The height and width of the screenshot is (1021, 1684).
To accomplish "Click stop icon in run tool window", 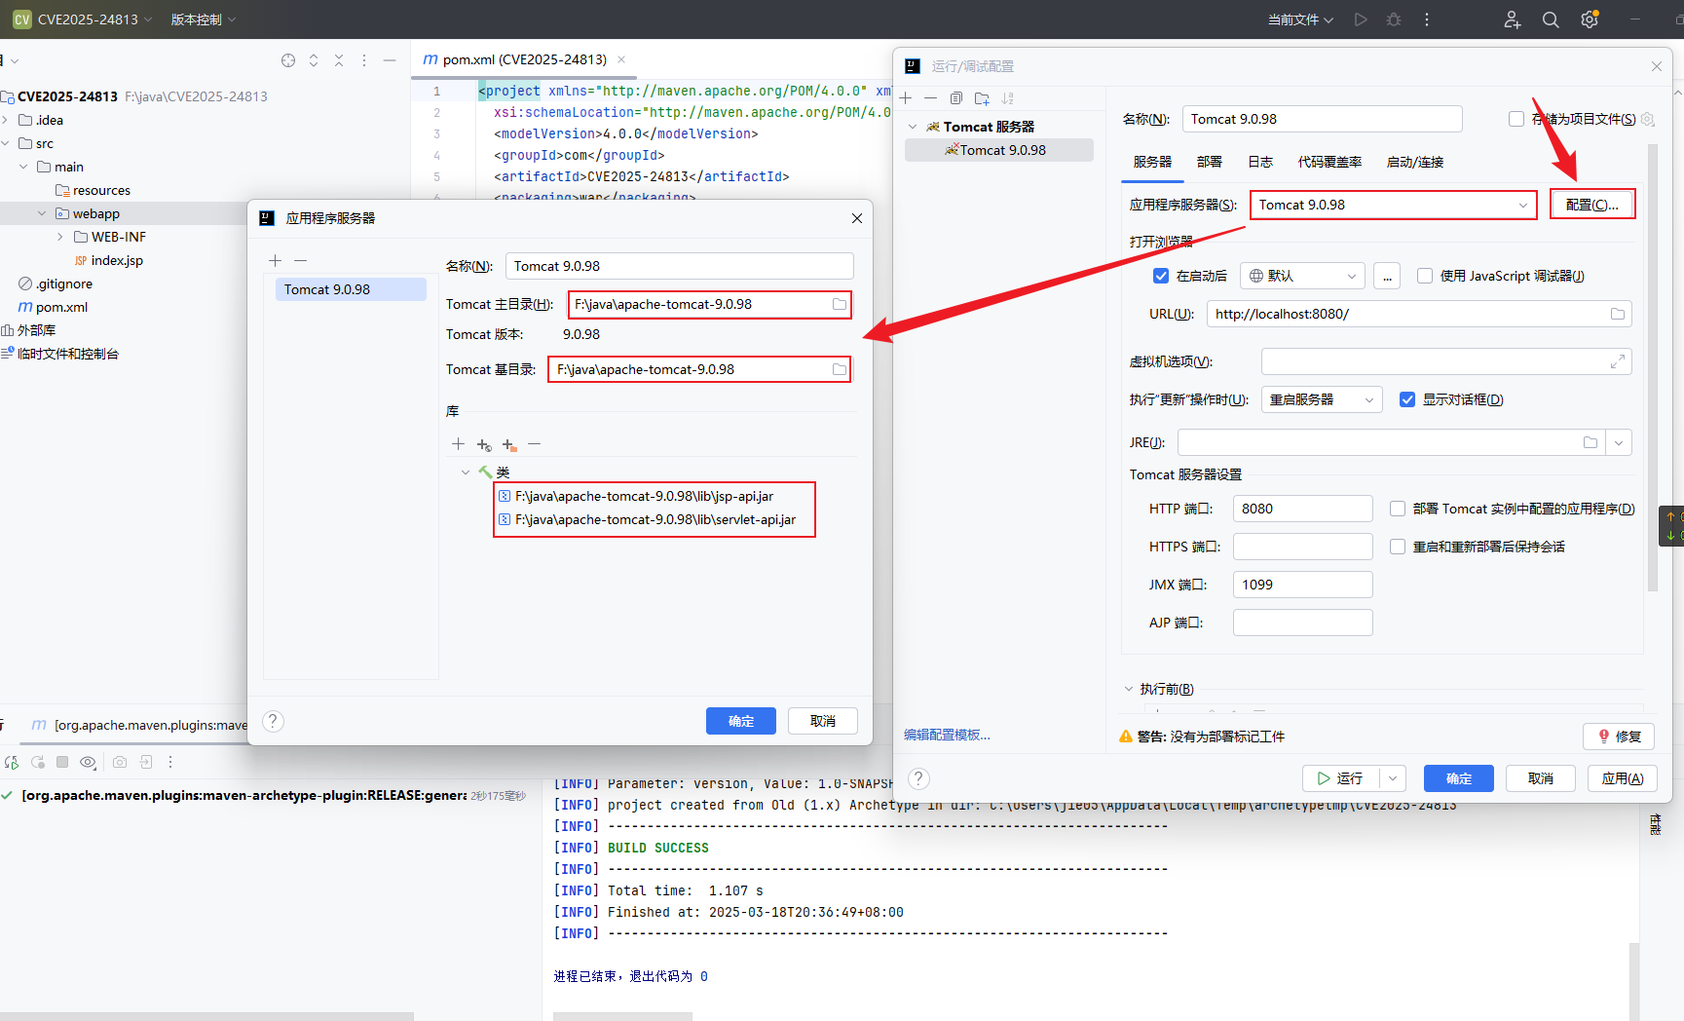I will point(62,762).
